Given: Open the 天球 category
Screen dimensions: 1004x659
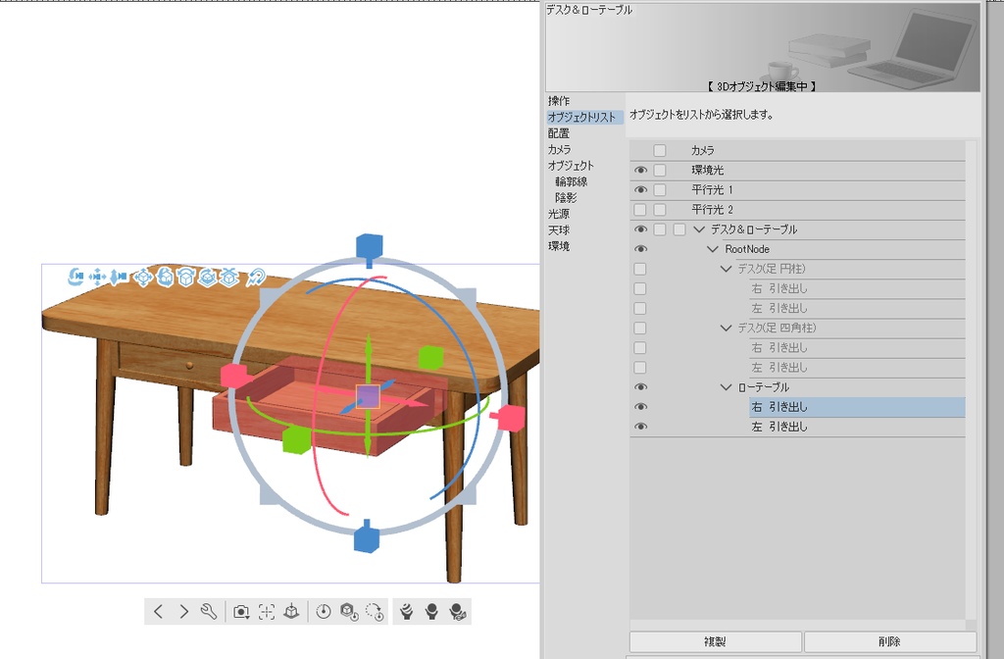Looking at the screenshot, I should (559, 229).
